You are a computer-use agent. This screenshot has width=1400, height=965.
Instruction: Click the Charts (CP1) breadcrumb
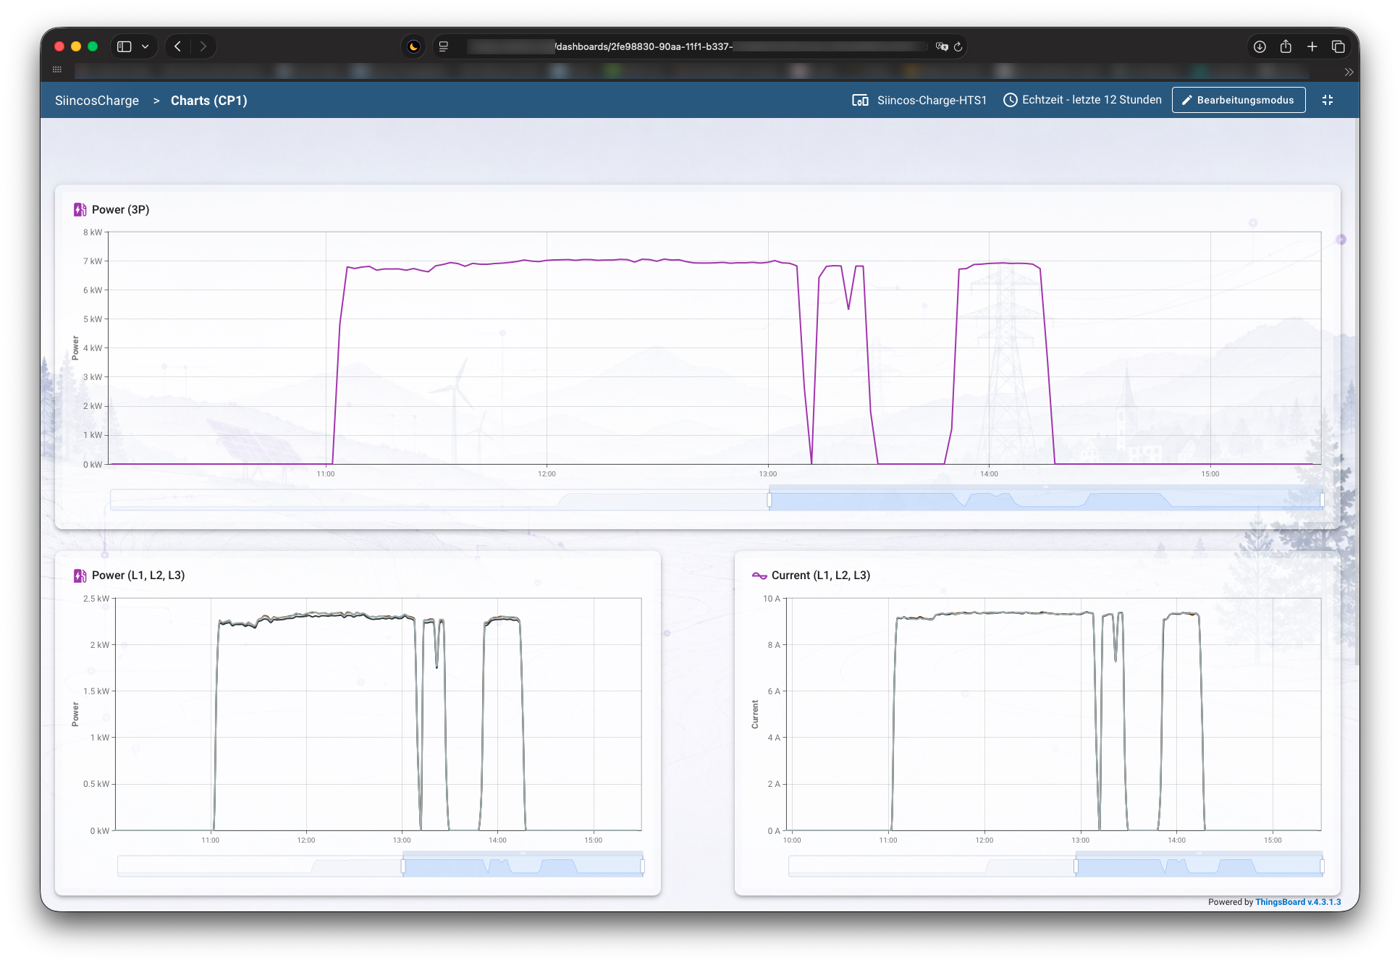click(209, 101)
